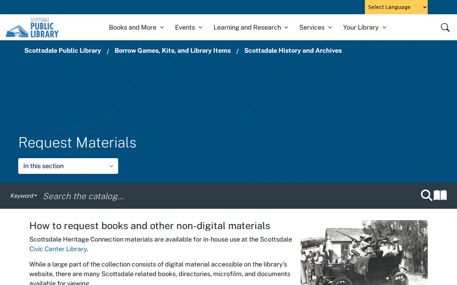The width and height of the screenshot is (457, 285).
Task: Open the Select Language dropdown
Action: [396, 7]
